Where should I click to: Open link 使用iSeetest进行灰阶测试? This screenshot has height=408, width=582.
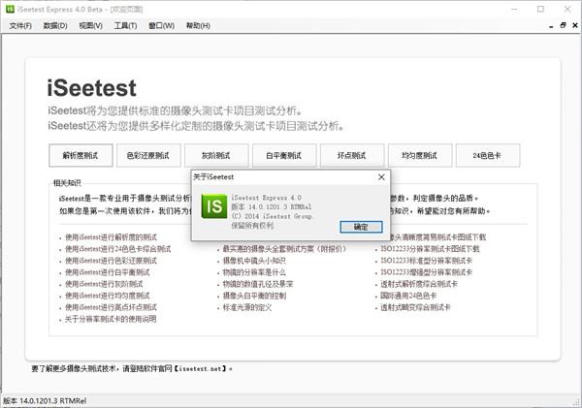(104, 284)
